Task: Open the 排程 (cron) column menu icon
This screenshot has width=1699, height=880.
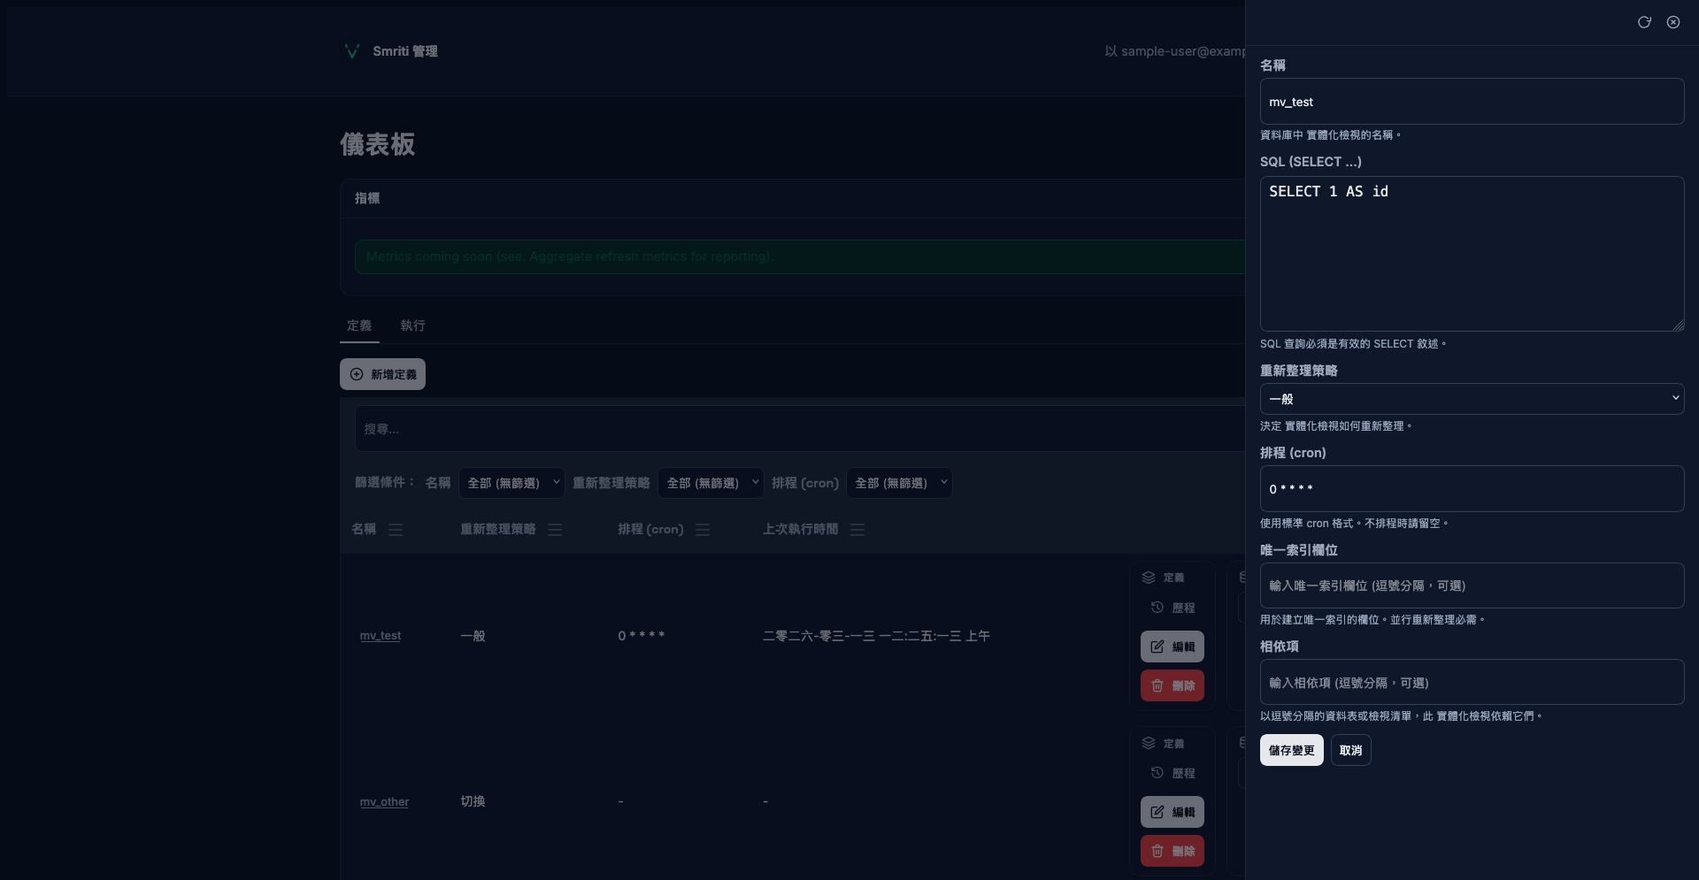Action: 703,530
